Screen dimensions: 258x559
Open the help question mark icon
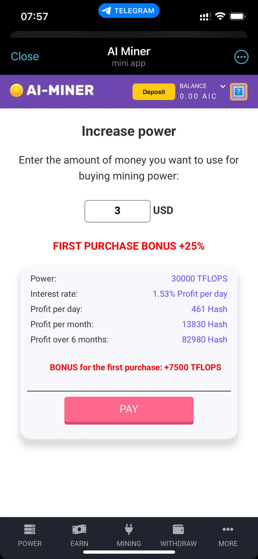tap(238, 91)
